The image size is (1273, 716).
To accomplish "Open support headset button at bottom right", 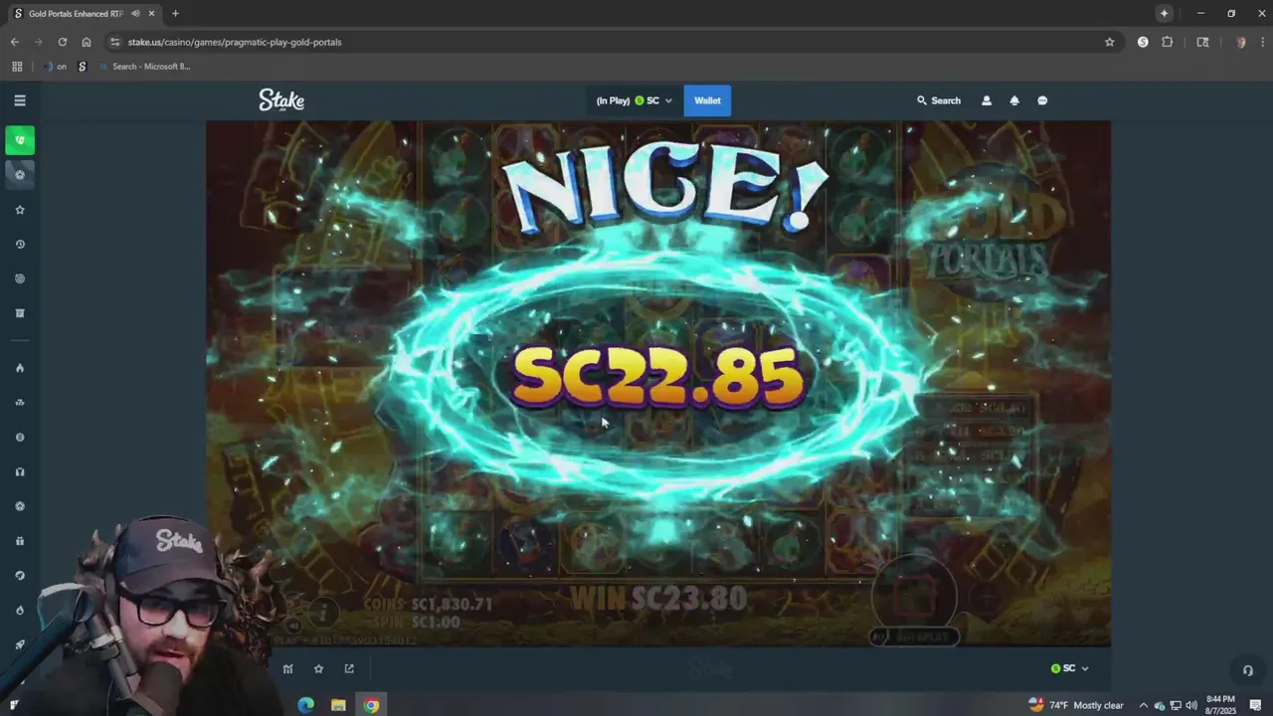I will point(1247,670).
